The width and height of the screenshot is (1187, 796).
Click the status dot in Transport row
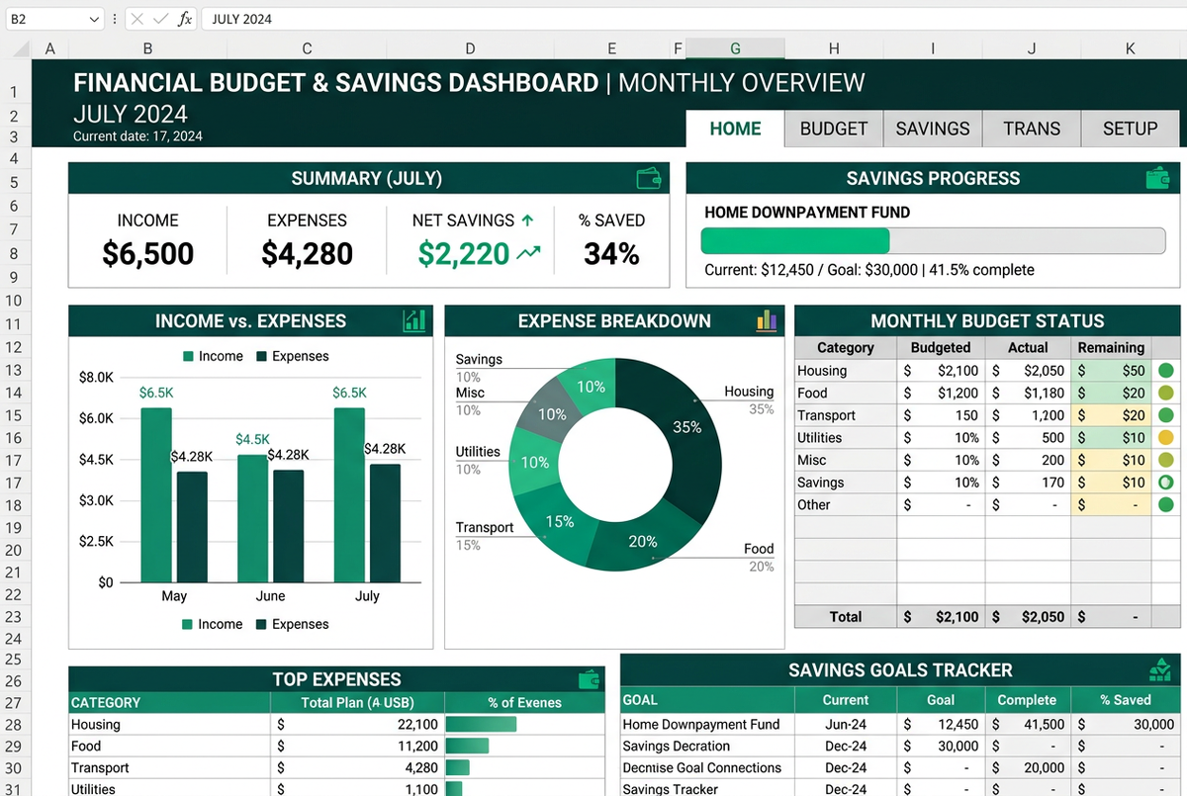[x=1165, y=415]
